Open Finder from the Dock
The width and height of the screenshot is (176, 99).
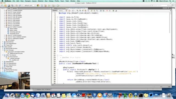[7, 95]
